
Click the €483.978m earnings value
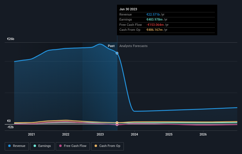154,19
